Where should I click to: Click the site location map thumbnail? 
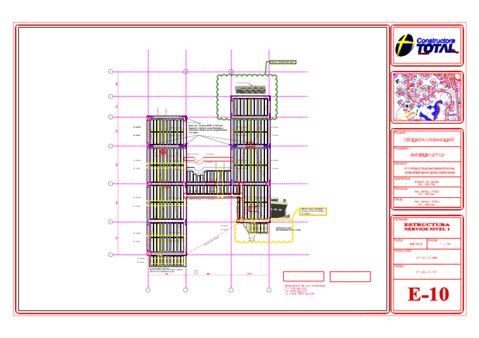pyautogui.click(x=427, y=97)
